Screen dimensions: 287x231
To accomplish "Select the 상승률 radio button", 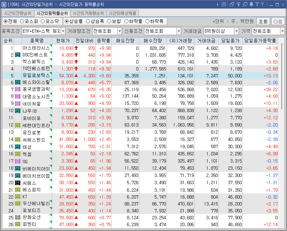I will (67, 21).
